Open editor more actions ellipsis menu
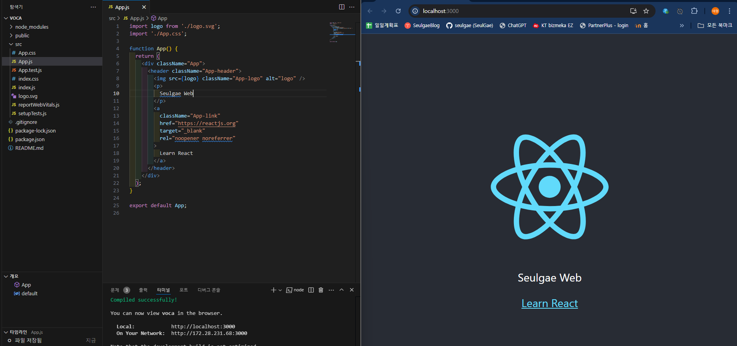The image size is (737, 346). pyautogui.click(x=352, y=7)
